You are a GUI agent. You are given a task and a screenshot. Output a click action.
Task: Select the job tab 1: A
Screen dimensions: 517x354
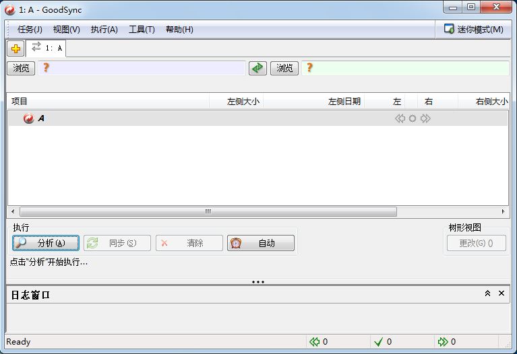point(46,48)
